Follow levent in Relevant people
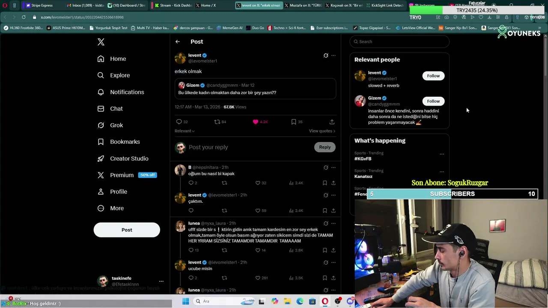548x308 pixels. 433,76
